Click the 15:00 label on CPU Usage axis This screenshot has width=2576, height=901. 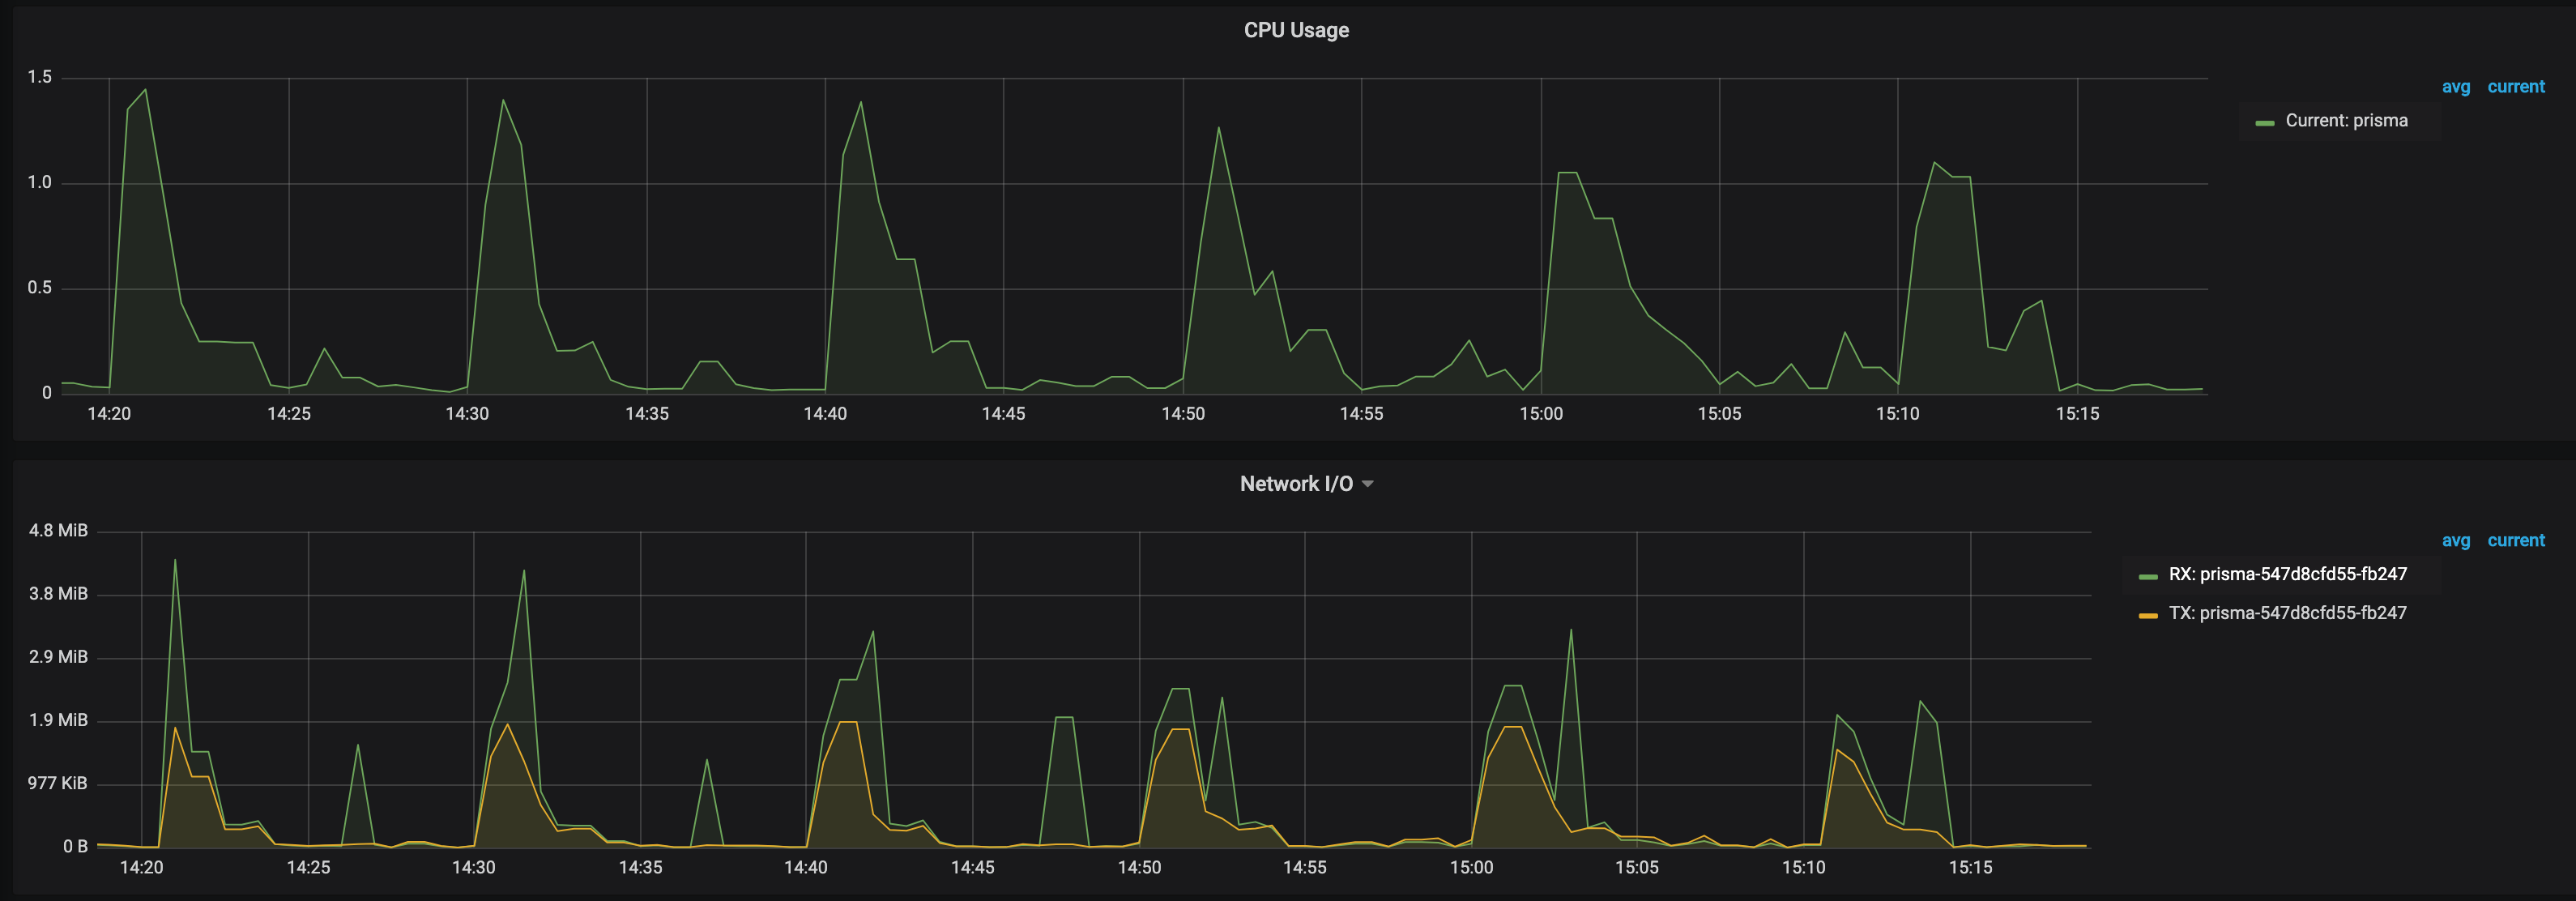[x=1541, y=414]
